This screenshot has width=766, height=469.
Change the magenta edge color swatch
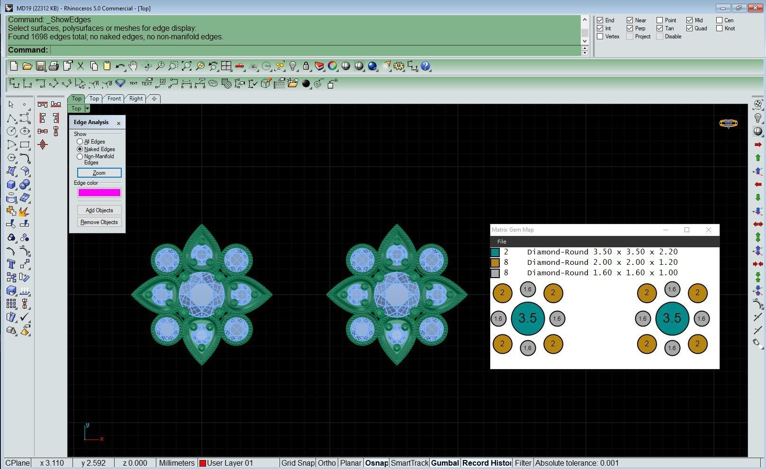[x=99, y=192]
